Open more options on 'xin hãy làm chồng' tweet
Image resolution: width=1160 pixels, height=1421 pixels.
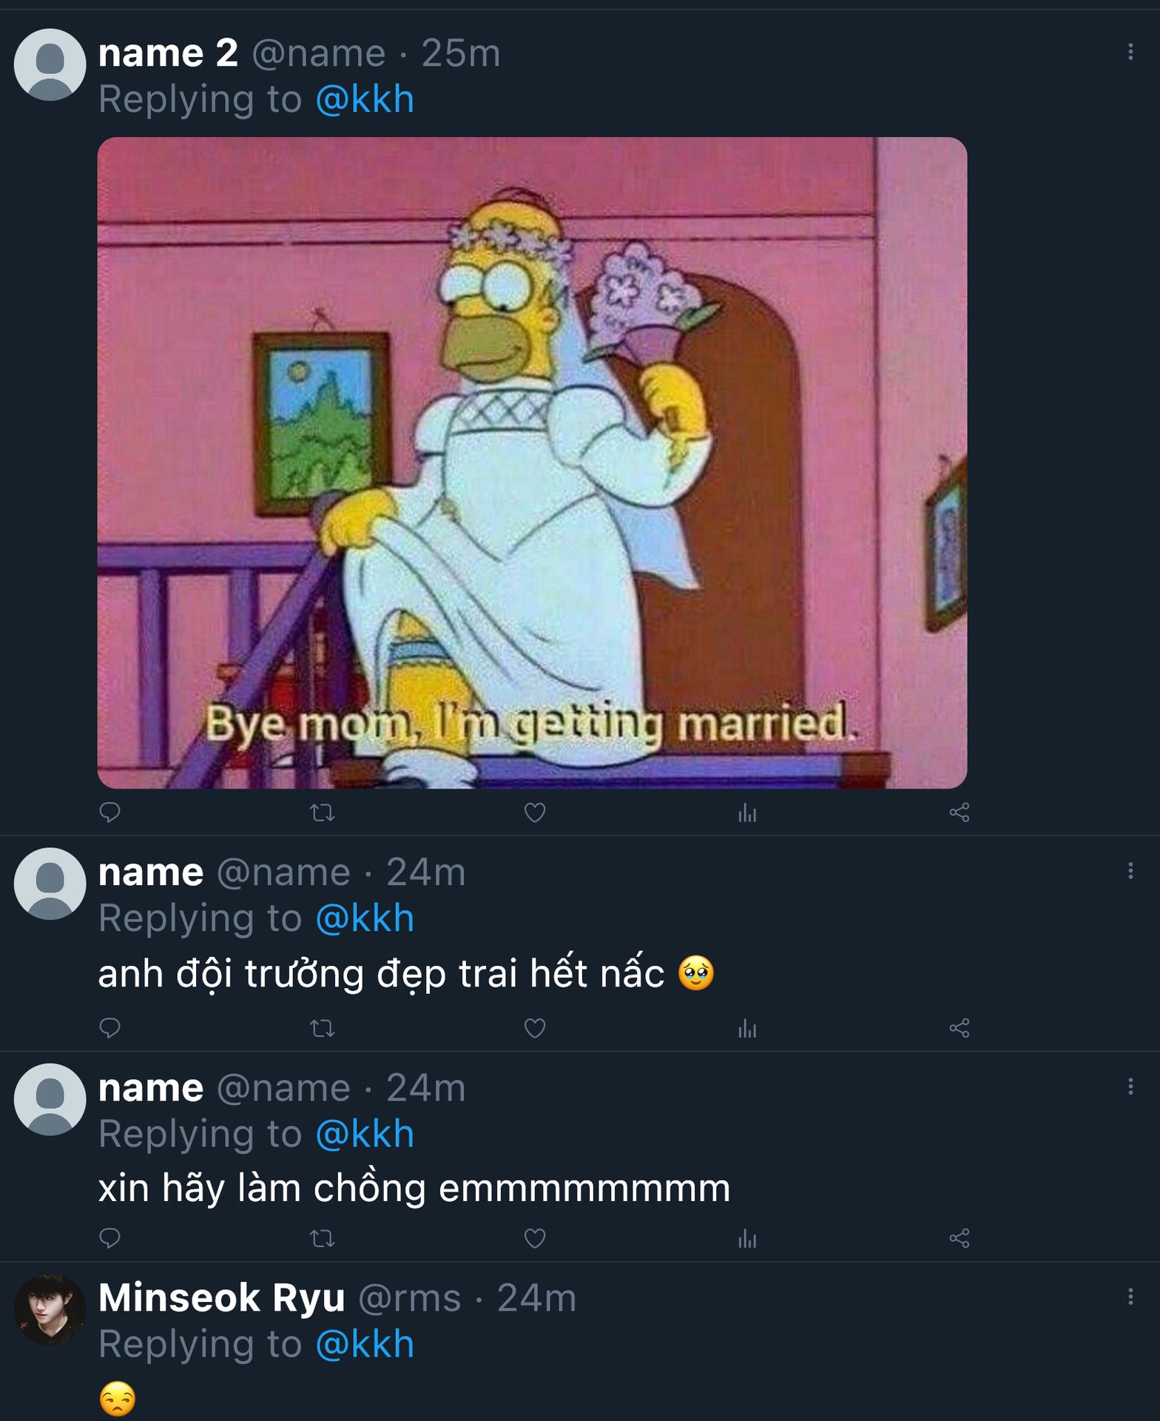pyautogui.click(x=1130, y=1086)
